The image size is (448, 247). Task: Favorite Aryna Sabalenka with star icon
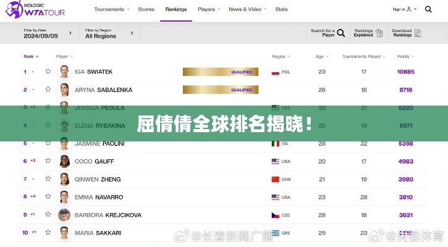[x=48, y=90]
